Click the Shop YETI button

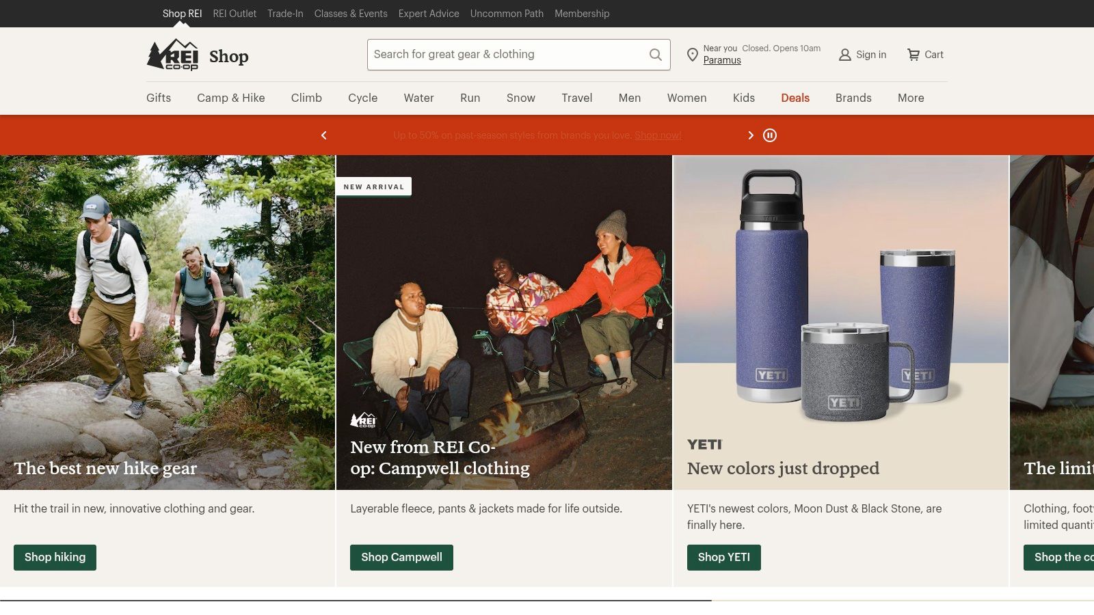723,557
